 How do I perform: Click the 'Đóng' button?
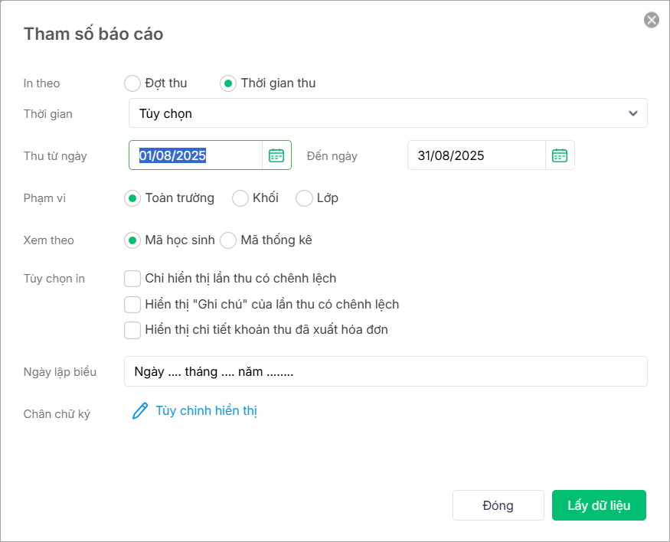pyautogui.click(x=498, y=505)
